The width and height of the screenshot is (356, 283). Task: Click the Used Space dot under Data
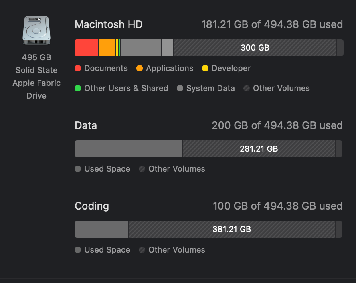click(78, 169)
